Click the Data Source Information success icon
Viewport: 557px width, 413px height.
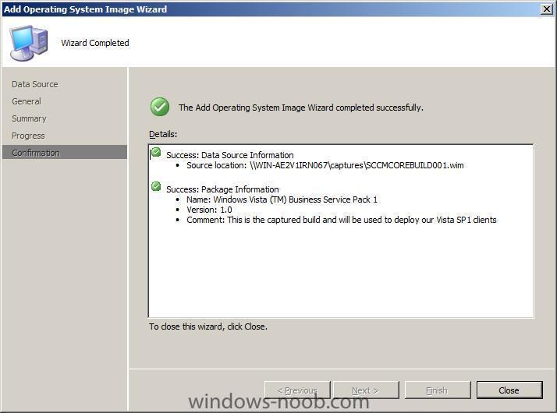[156, 153]
